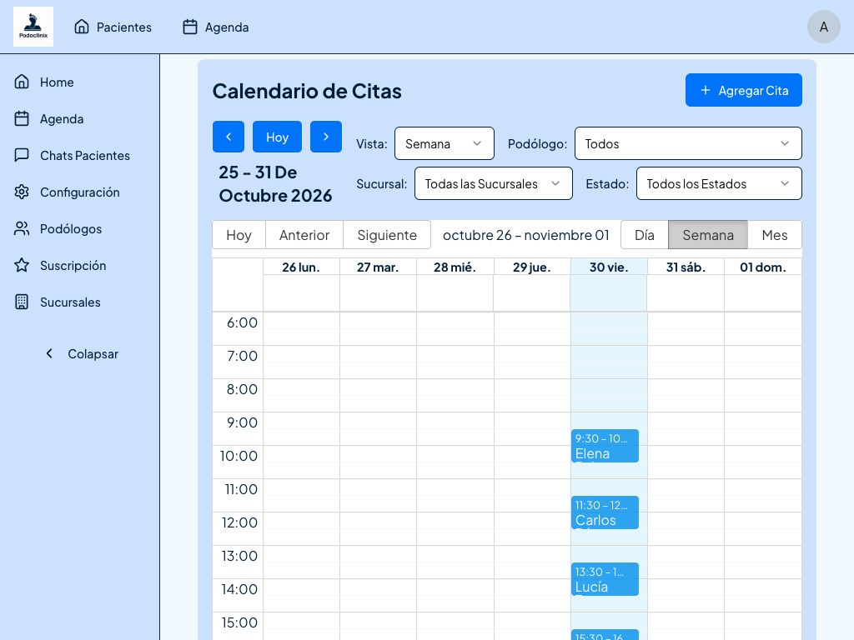Select the 28 mié. column header
The image size is (854, 640).
[x=455, y=267]
